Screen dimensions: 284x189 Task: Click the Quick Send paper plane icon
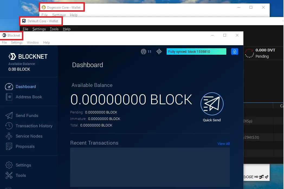212,104
